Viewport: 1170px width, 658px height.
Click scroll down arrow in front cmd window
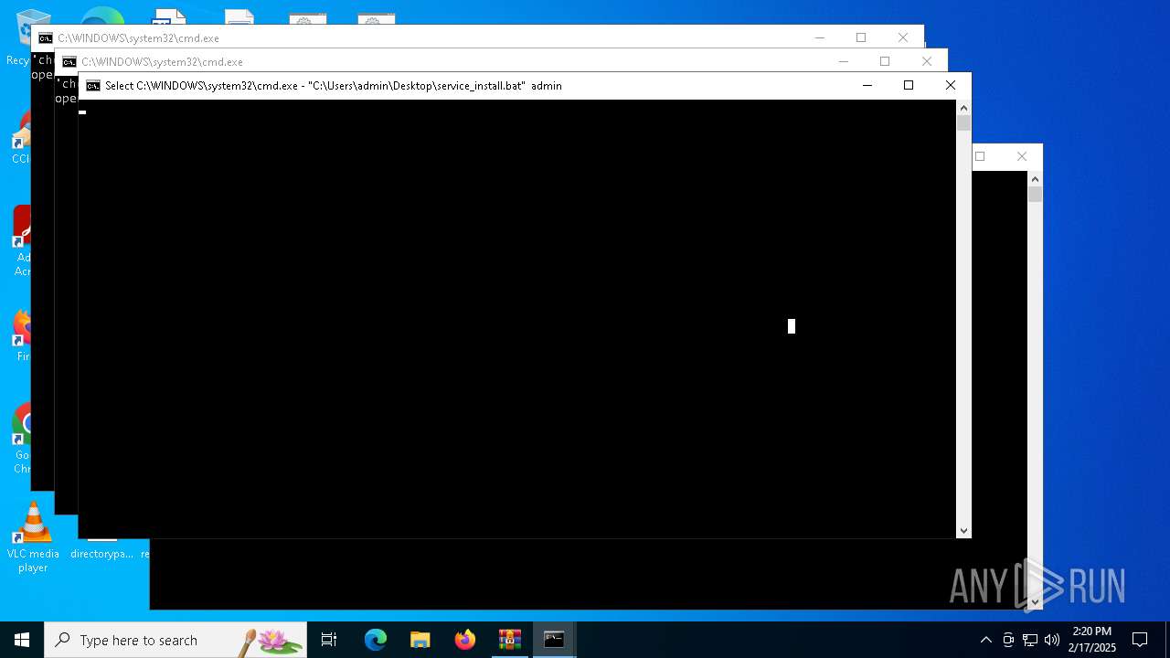963,531
